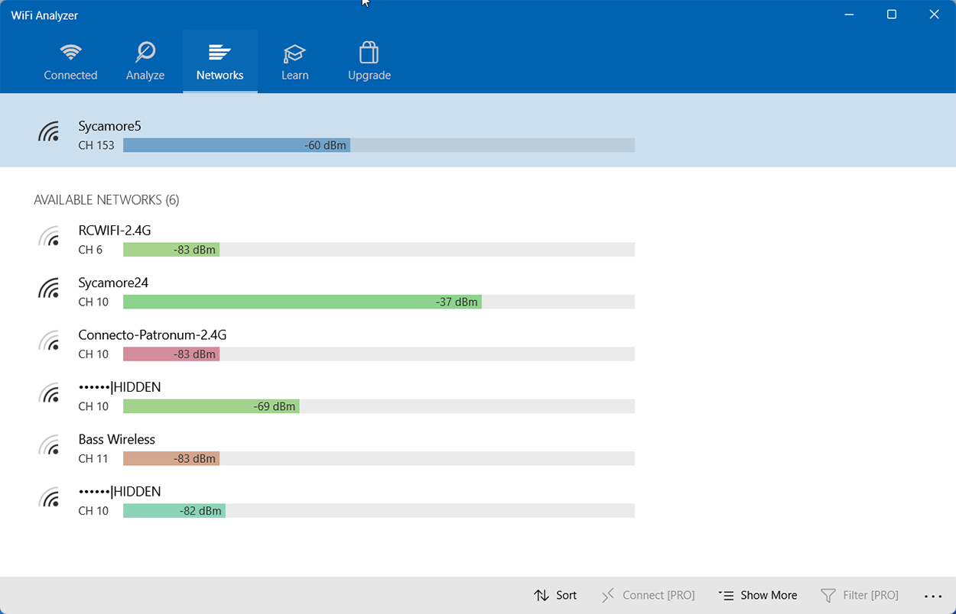Maximize the WiFi Analyzer window
956x614 pixels.
click(x=892, y=15)
